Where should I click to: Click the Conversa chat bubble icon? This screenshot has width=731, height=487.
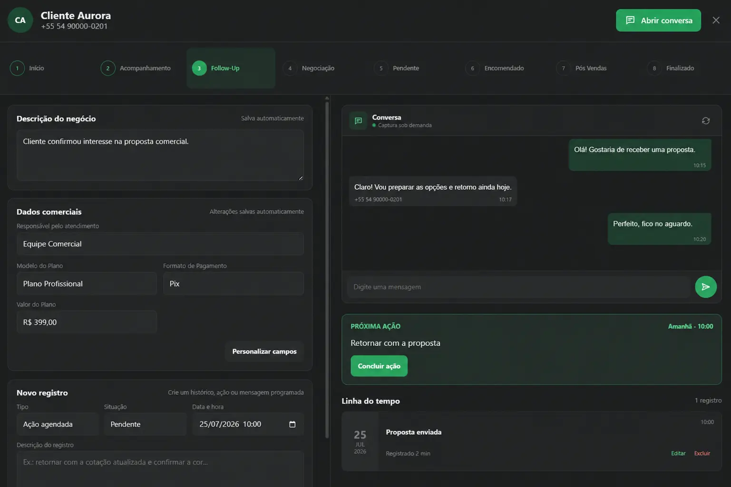point(358,121)
